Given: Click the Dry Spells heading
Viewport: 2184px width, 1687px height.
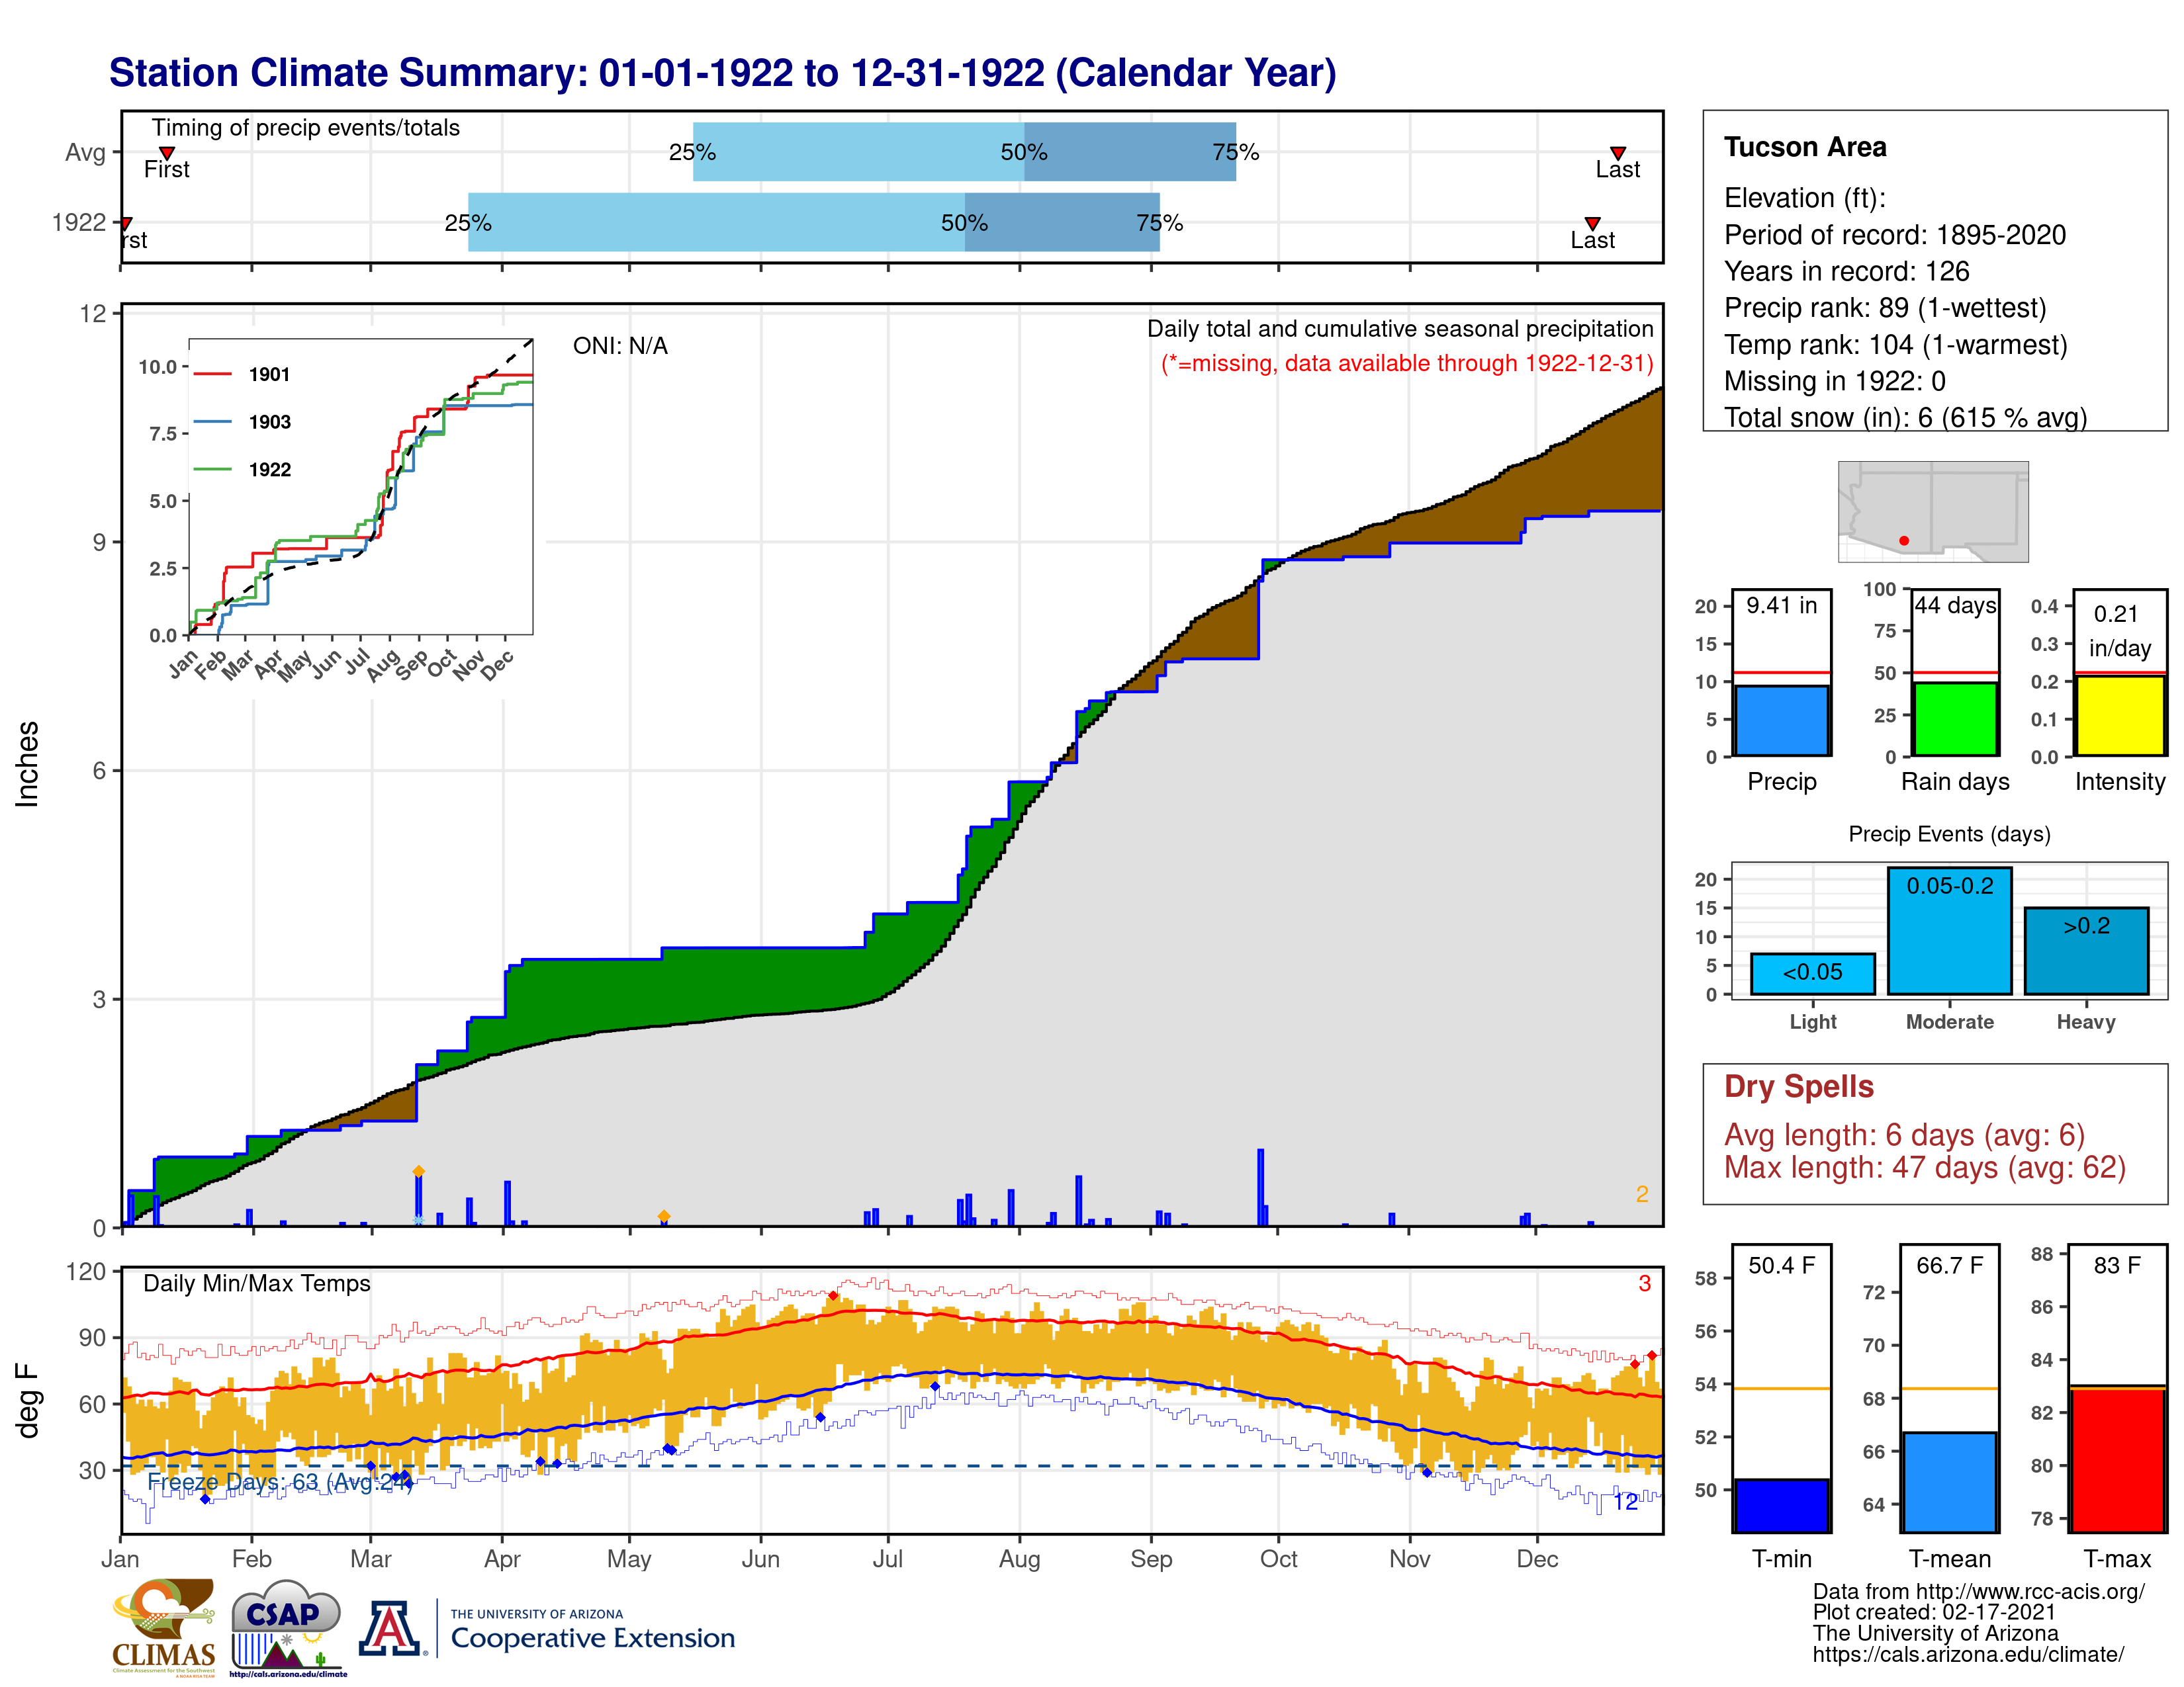Looking at the screenshot, I should coord(1798,1086).
